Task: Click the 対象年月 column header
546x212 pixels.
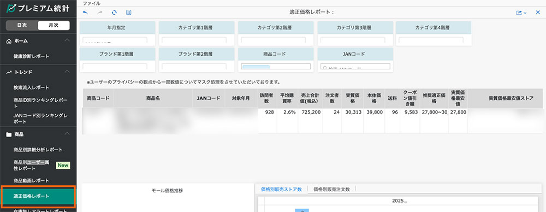Action: click(x=241, y=98)
